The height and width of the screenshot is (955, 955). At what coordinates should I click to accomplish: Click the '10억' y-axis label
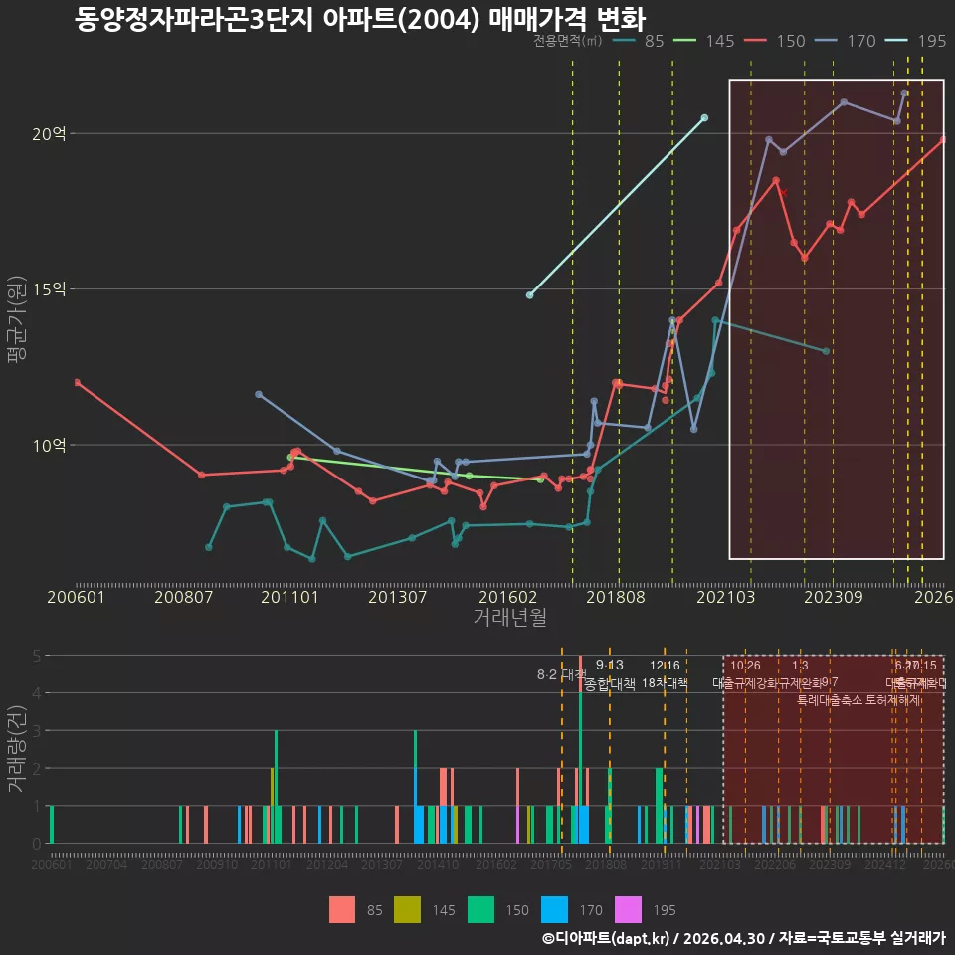click(49, 446)
